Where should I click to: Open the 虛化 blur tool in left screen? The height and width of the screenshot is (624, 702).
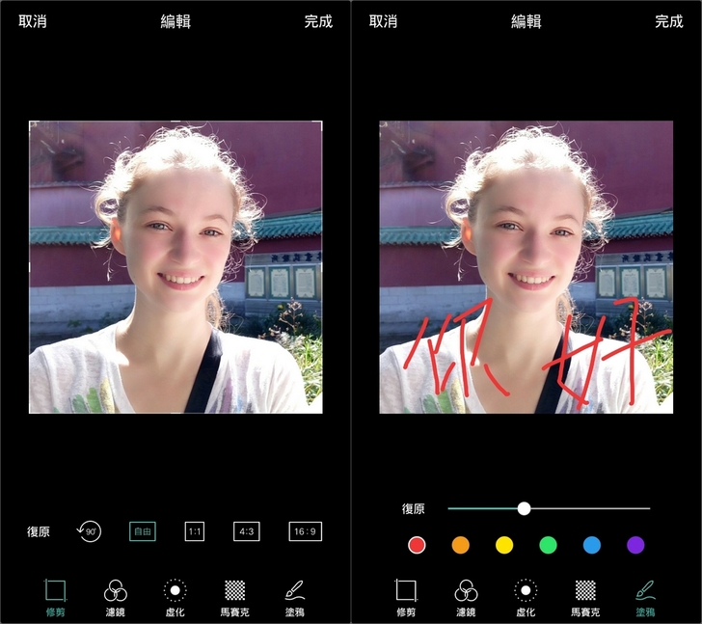(x=175, y=598)
